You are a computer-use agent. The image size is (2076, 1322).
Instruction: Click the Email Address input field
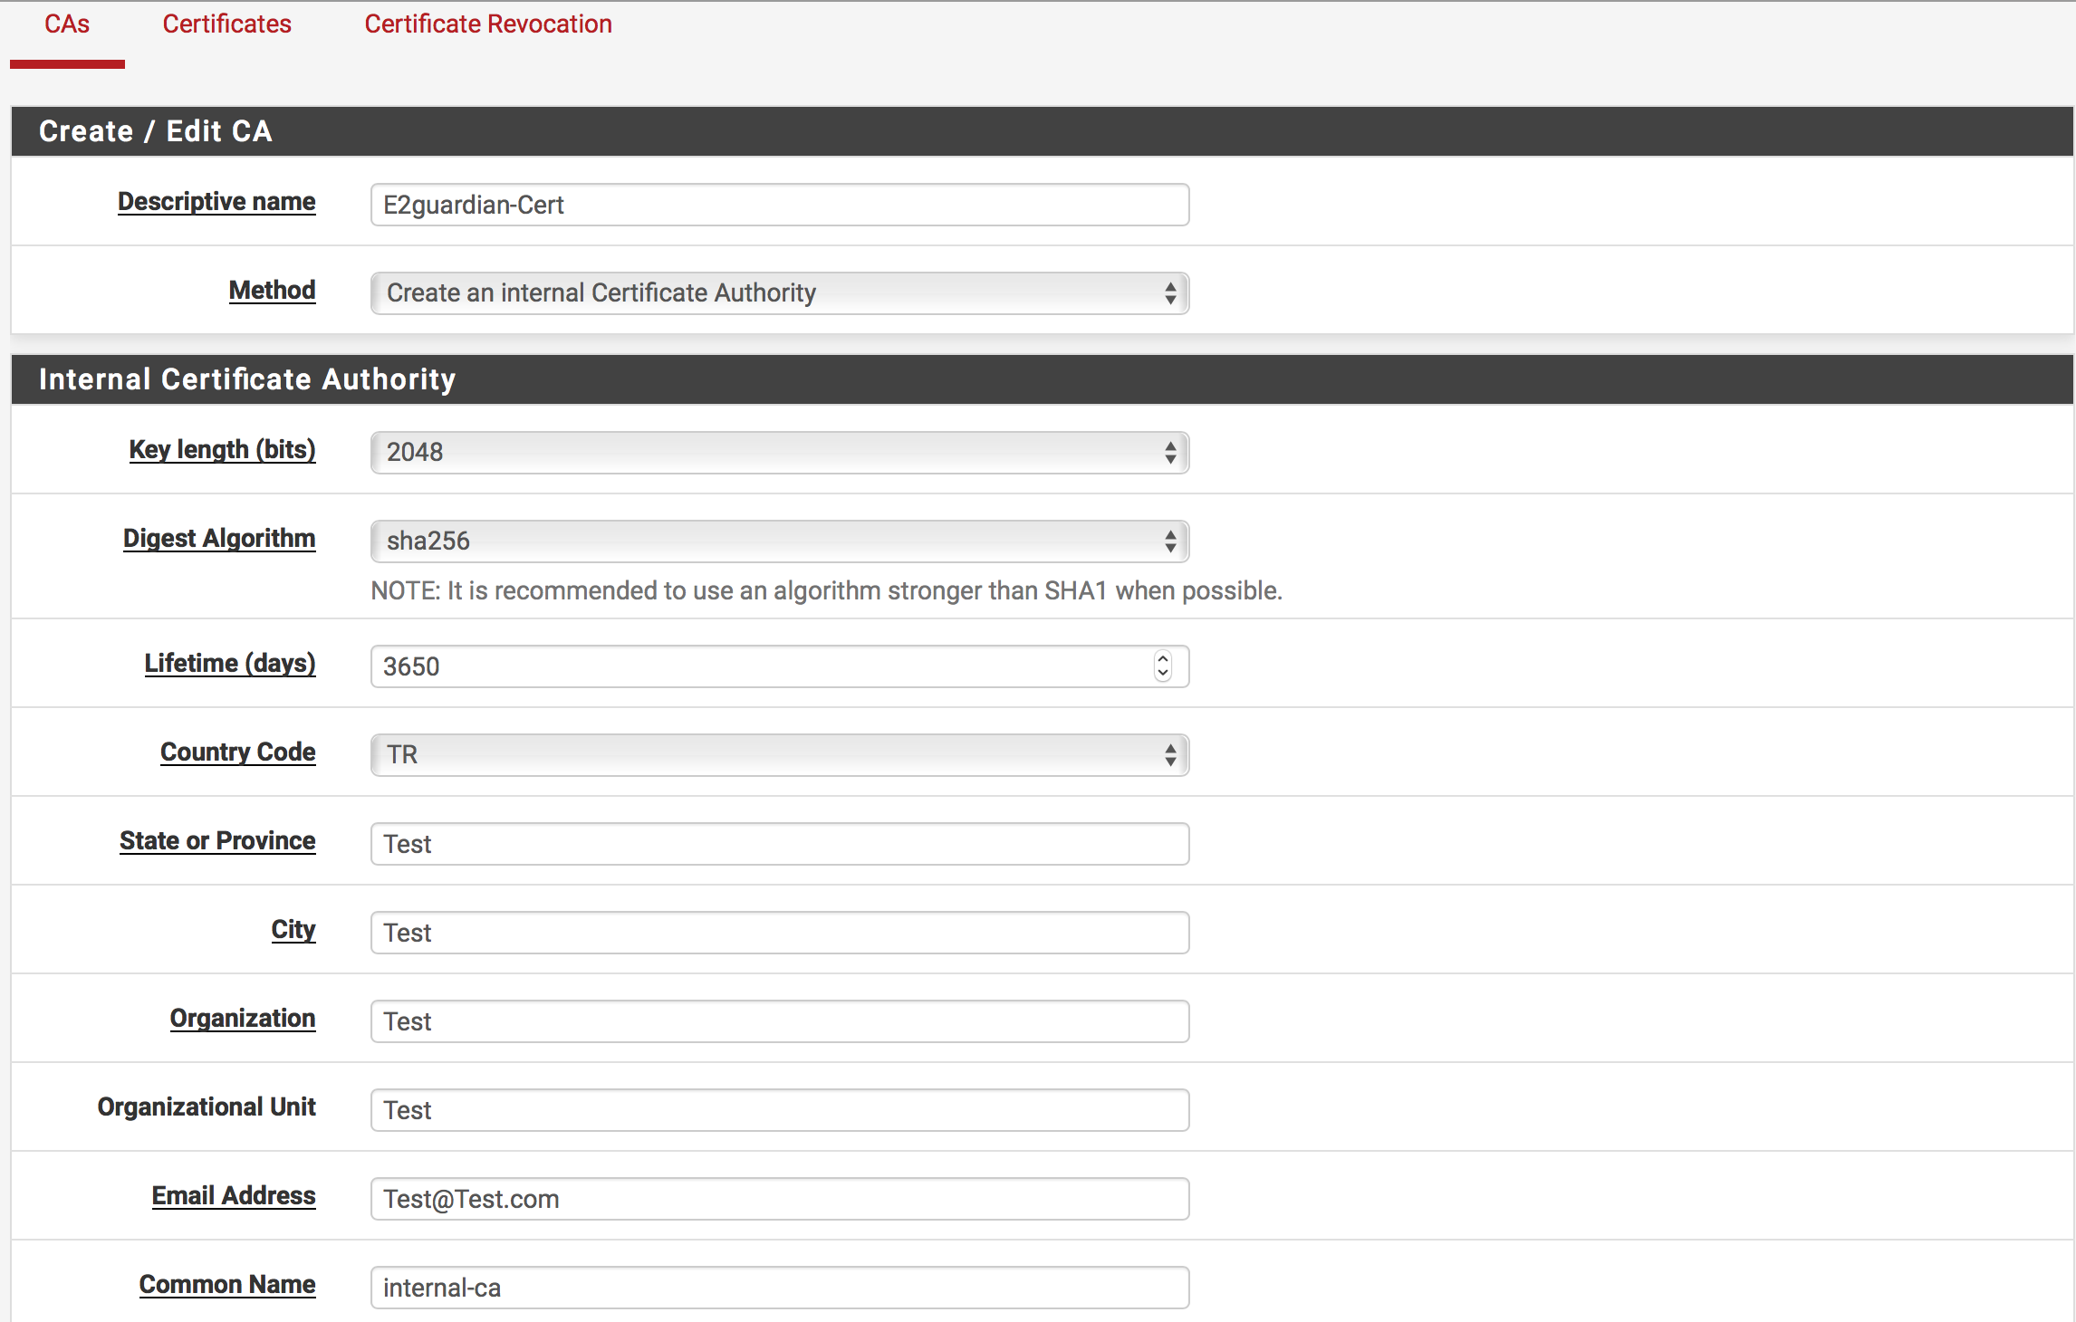click(x=779, y=1199)
